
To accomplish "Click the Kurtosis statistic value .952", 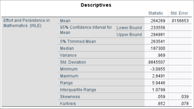I will (x=162, y=104).
